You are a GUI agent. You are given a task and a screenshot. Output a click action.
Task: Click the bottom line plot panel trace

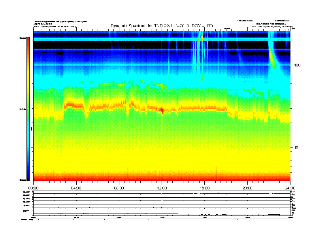click(x=162, y=214)
